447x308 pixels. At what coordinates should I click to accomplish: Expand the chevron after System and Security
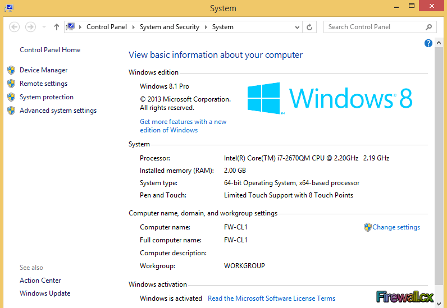pos(206,27)
